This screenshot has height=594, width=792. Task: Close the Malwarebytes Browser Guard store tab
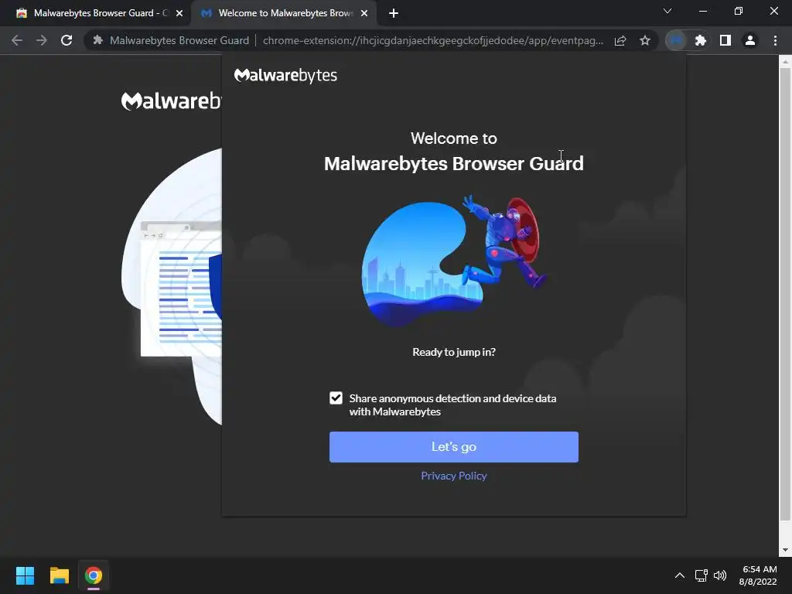pos(179,13)
